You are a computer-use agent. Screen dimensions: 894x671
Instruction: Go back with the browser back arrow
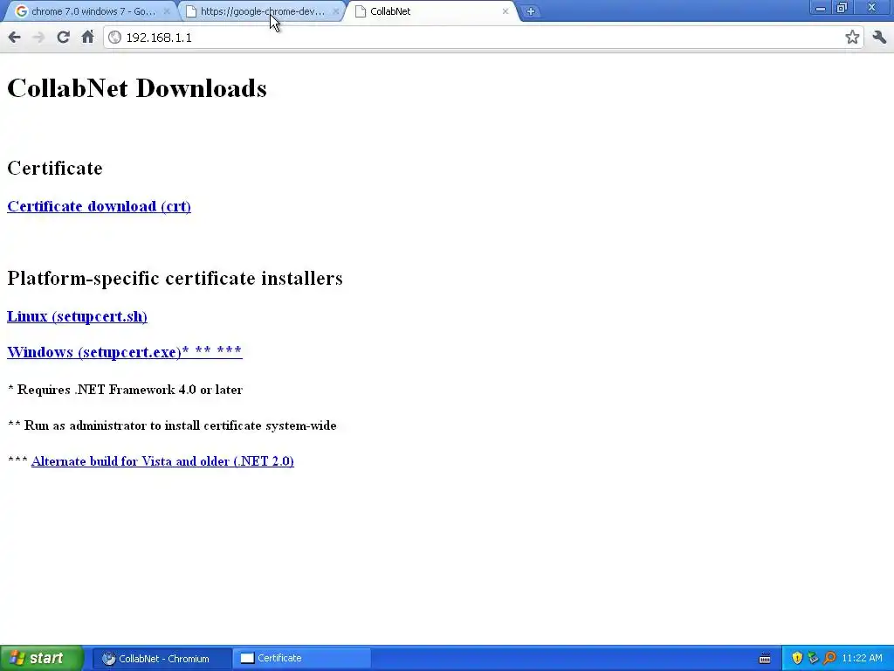pos(14,38)
